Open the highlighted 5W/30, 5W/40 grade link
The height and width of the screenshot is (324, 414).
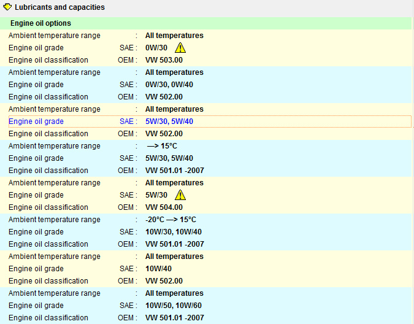pos(169,121)
